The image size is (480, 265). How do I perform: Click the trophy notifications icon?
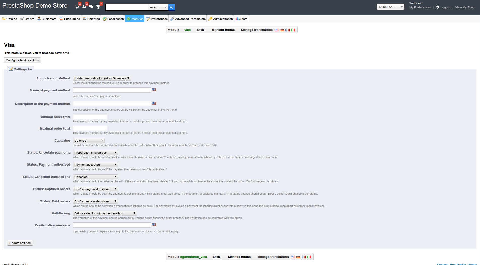pyautogui.click(x=98, y=7)
